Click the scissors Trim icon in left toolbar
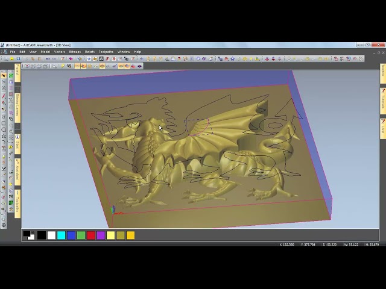Screen dimensions: 386x289 (4, 169)
